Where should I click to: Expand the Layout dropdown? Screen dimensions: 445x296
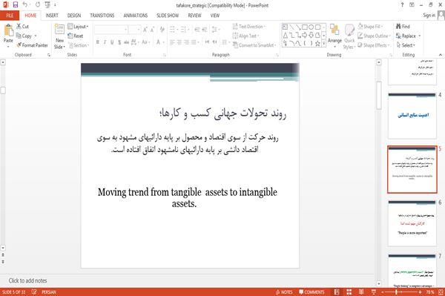click(78, 27)
